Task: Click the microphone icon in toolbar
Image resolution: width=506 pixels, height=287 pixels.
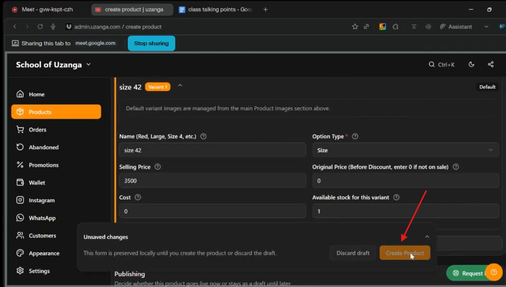Action: coord(53,27)
